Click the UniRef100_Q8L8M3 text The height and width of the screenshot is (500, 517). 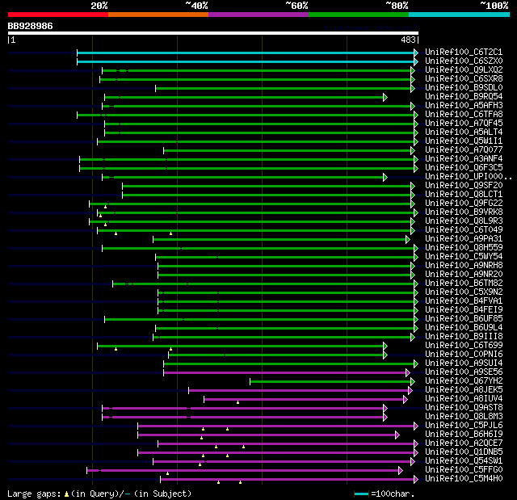tap(464, 417)
